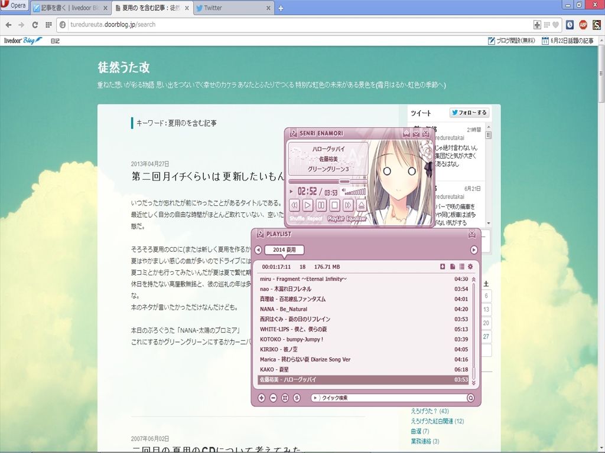The image size is (605, 453).
Task: Go to previous playlist with left arrow
Action: pyautogui.click(x=258, y=250)
